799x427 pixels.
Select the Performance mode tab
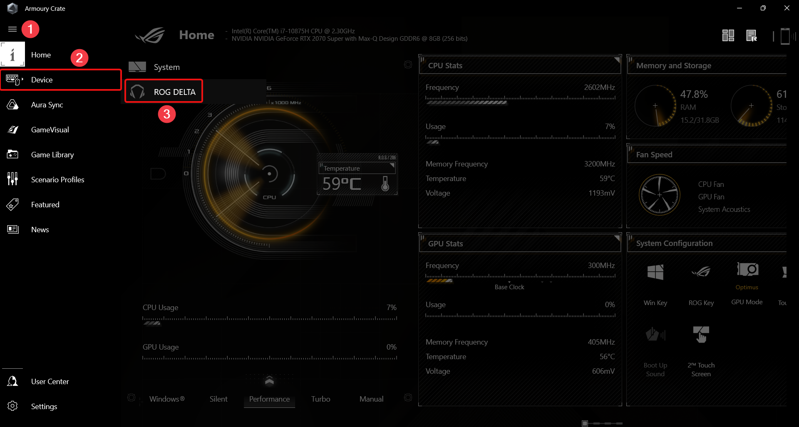pos(269,399)
